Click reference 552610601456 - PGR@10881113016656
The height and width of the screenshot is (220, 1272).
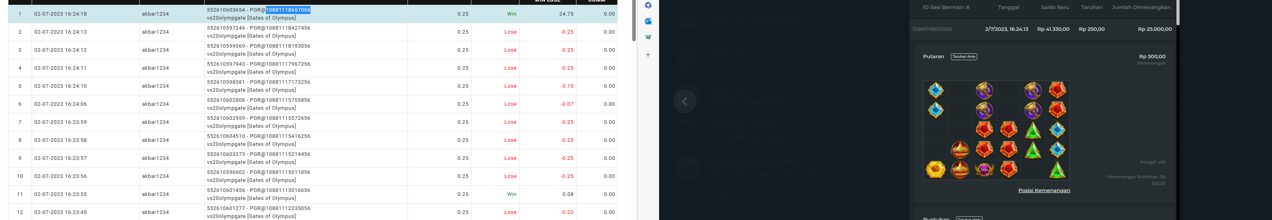(x=258, y=190)
